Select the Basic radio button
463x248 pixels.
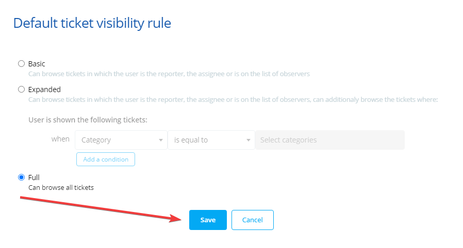(x=21, y=64)
